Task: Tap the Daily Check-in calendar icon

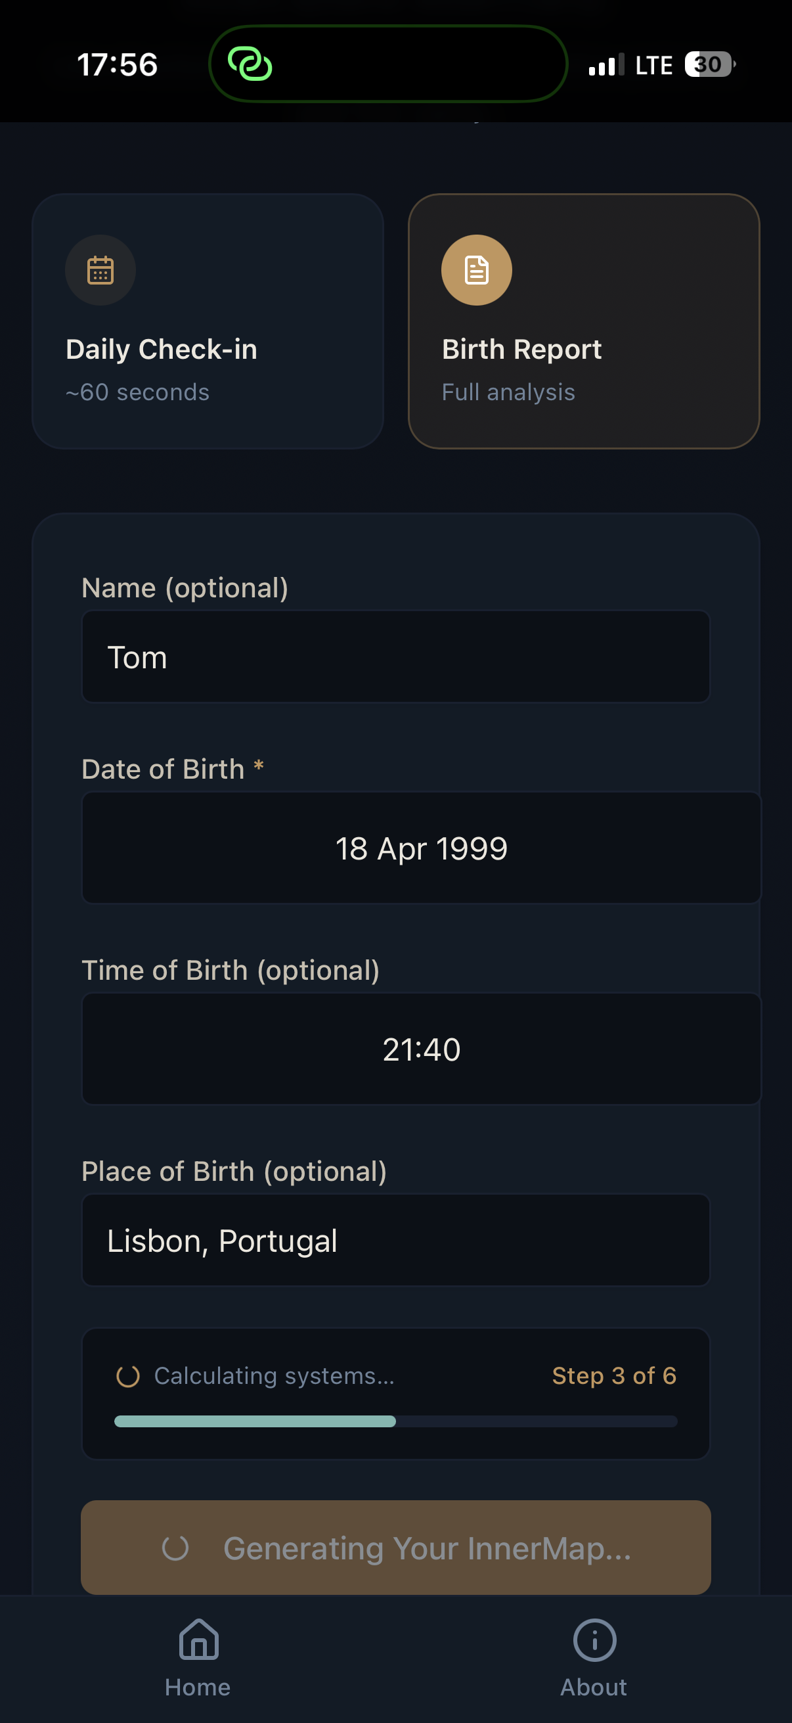Action: (100, 270)
